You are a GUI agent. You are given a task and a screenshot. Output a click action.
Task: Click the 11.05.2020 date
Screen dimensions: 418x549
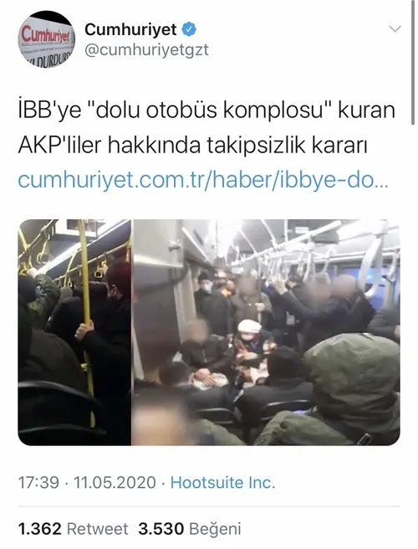[115, 483]
